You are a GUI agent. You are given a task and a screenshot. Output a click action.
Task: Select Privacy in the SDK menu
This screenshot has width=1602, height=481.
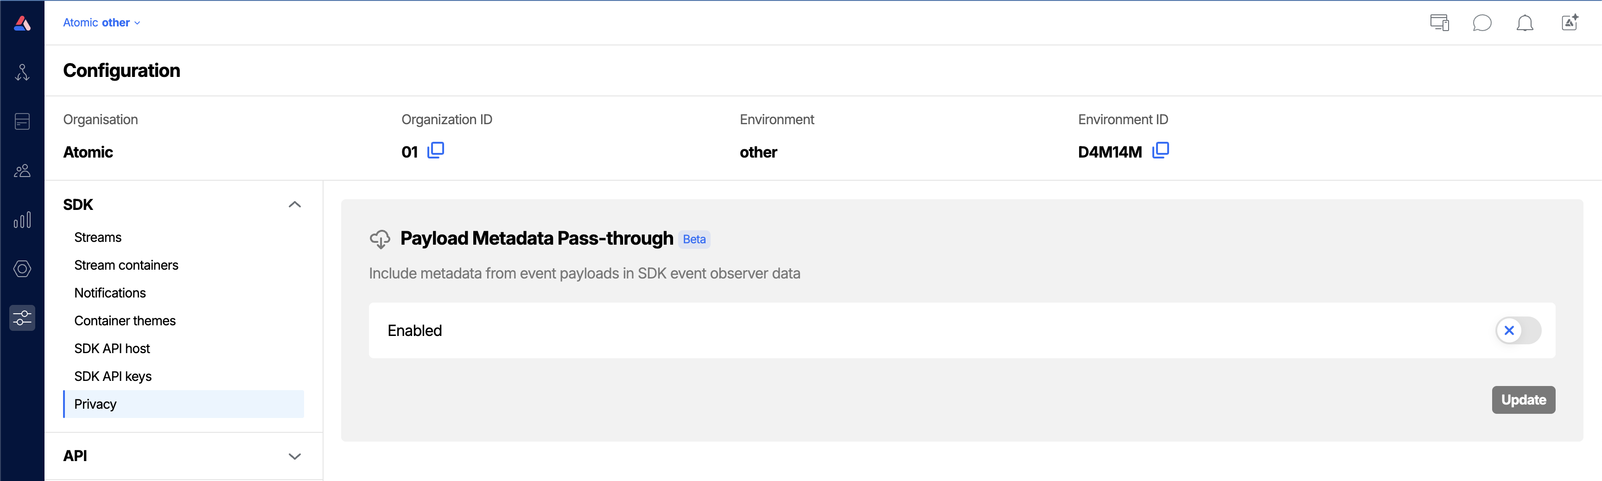pos(95,403)
